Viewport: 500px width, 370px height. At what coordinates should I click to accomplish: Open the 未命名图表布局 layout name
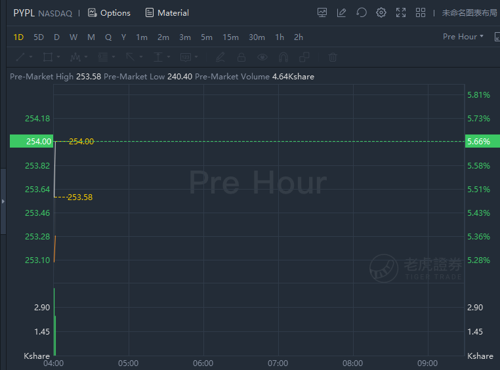tap(469, 12)
